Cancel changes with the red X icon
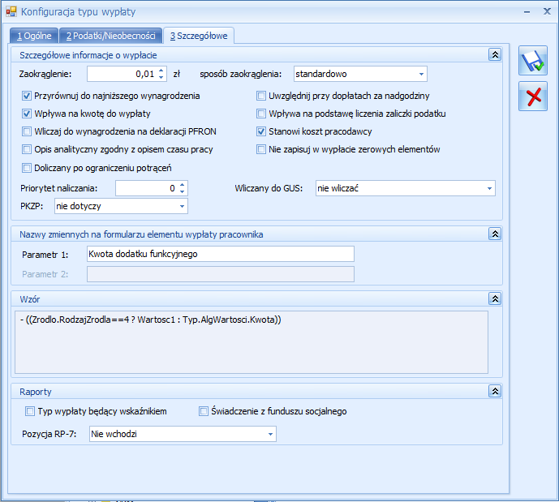Viewport: 559px width, 502px height. click(x=532, y=97)
